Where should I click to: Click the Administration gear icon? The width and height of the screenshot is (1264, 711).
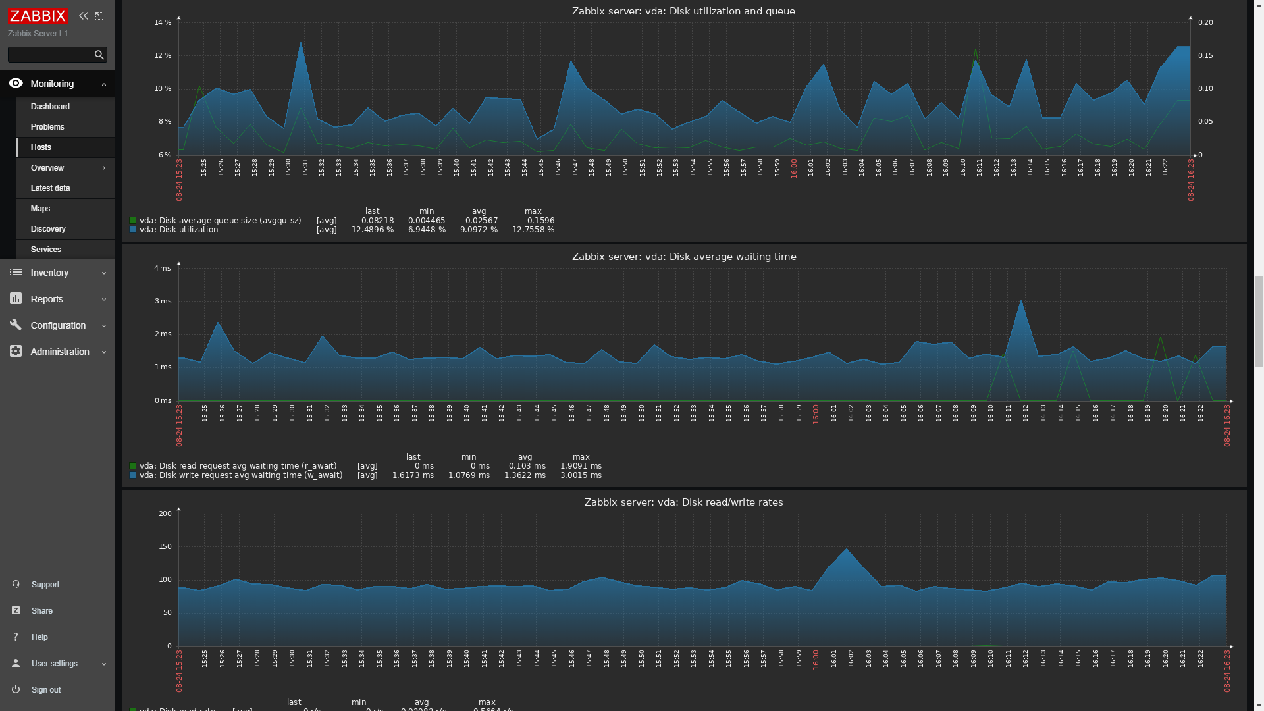[16, 352]
